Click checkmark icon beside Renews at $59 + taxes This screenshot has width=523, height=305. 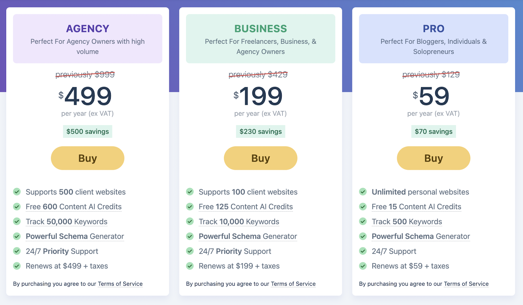363,266
